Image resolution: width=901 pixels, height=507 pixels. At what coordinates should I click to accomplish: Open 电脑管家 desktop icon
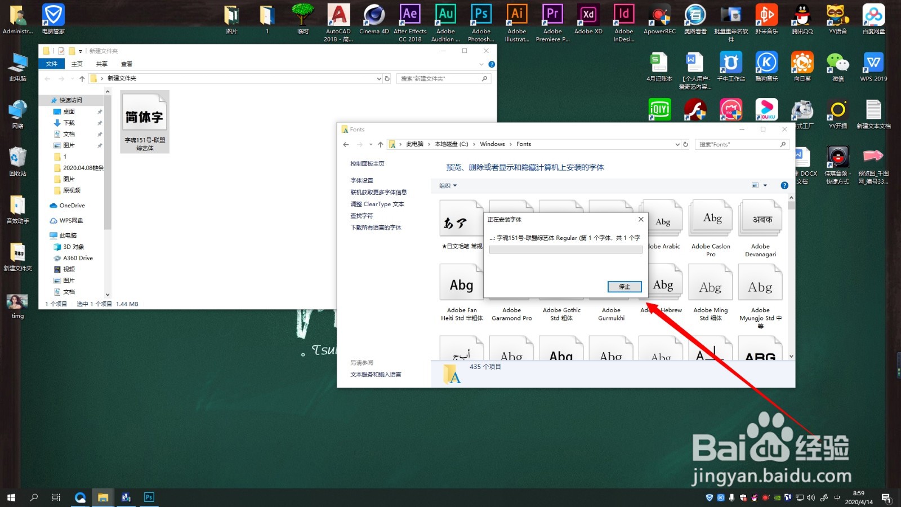[x=53, y=20]
